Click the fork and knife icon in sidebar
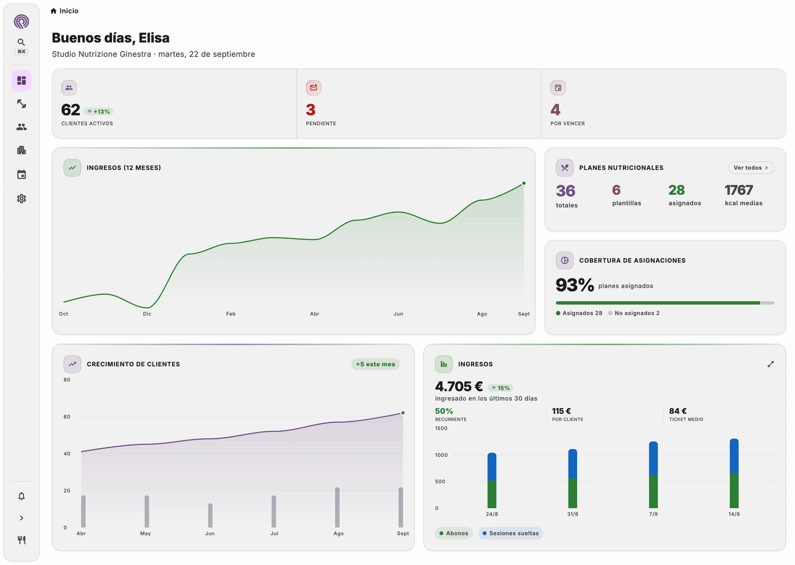The height and width of the screenshot is (565, 795). pos(21,540)
